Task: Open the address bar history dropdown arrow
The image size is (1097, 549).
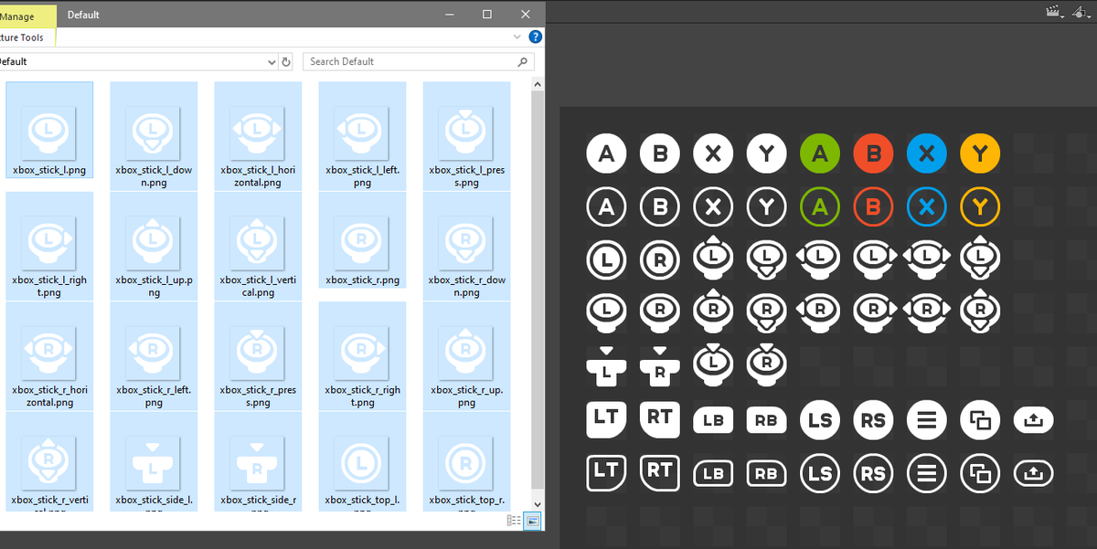Action: [x=272, y=62]
